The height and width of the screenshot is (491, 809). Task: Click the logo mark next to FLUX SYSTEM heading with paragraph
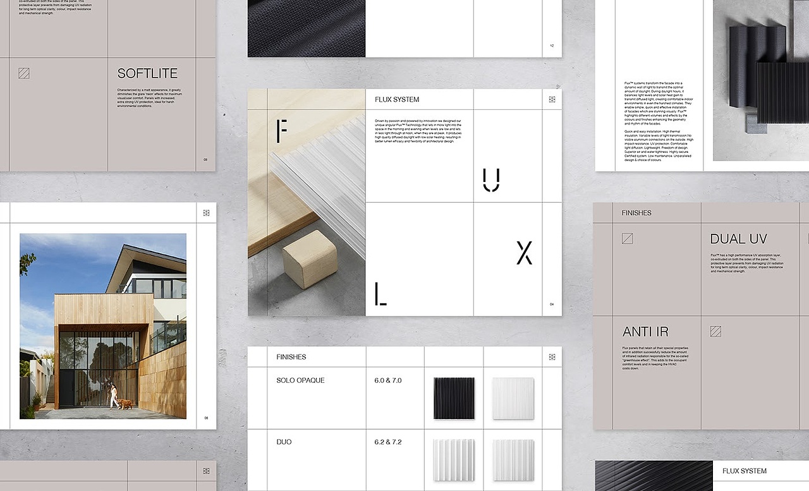tap(552, 99)
